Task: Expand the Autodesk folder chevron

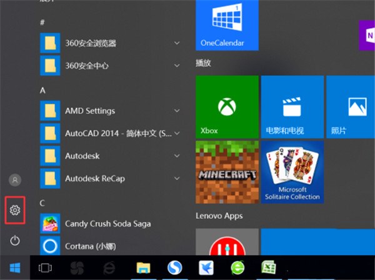Action: click(177, 156)
